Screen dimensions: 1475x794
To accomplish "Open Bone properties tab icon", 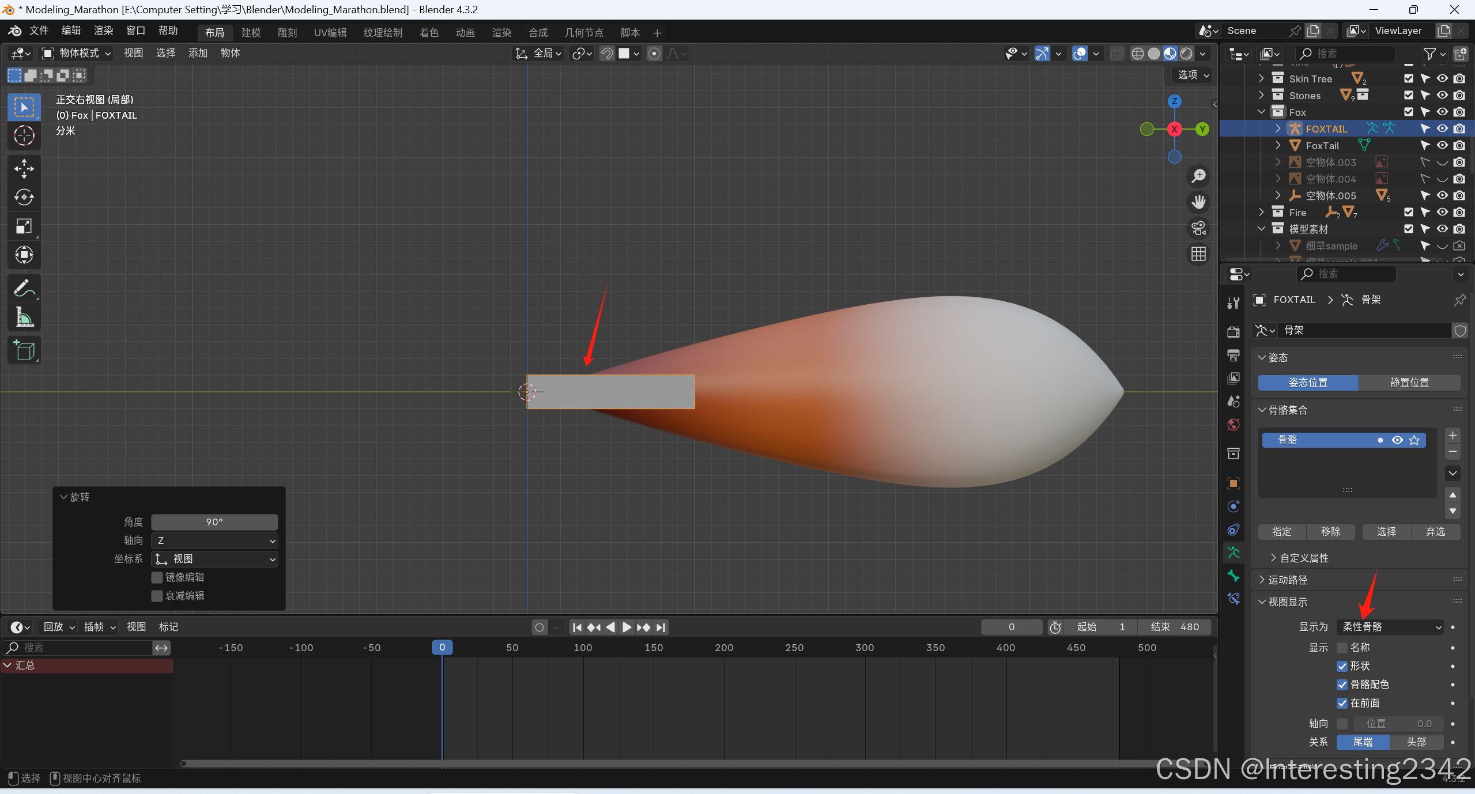I will (1233, 576).
